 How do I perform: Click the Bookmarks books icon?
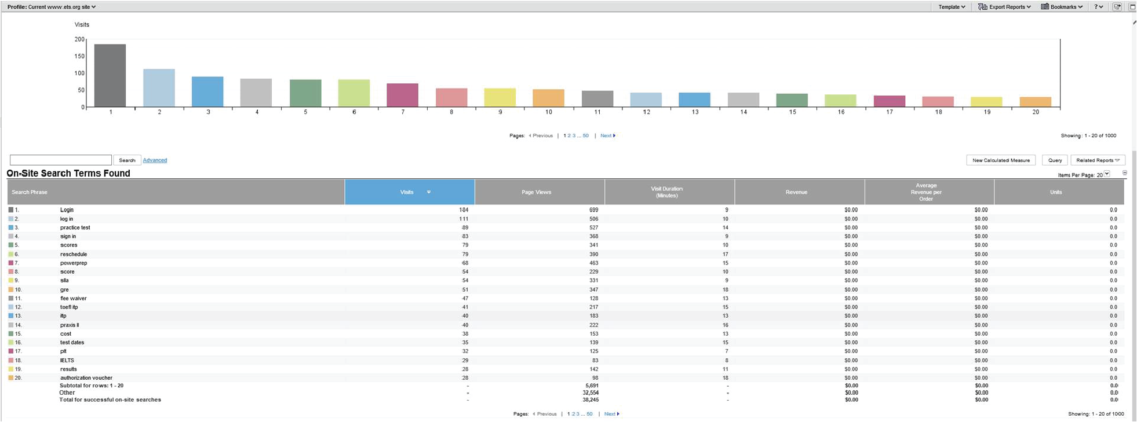[x=1045, y=7]
